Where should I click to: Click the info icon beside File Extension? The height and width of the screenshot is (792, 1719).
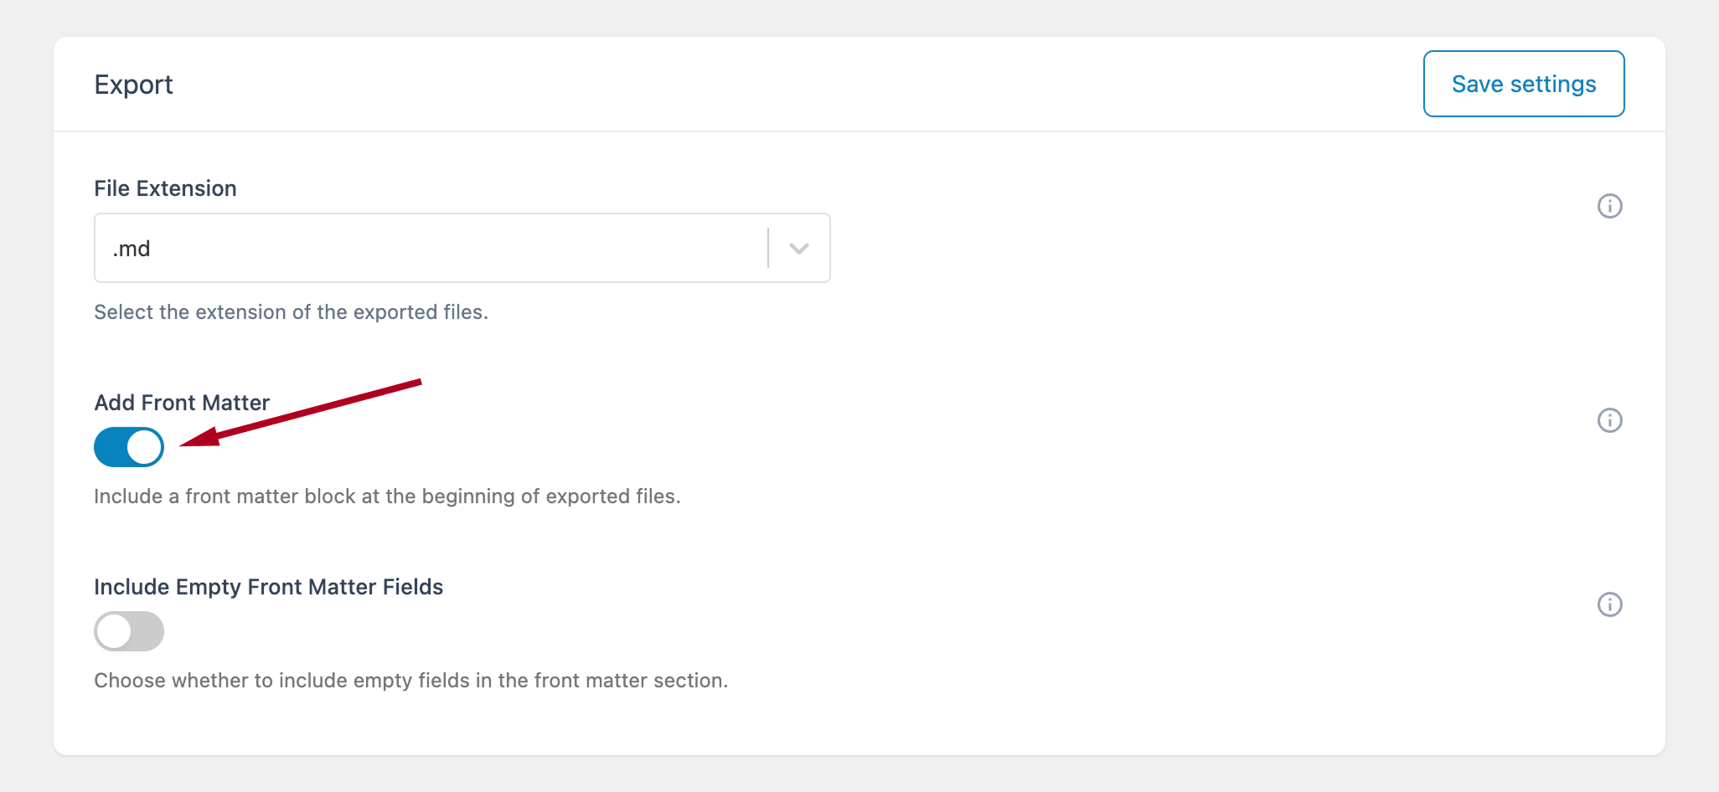[x=1609, y=205]
